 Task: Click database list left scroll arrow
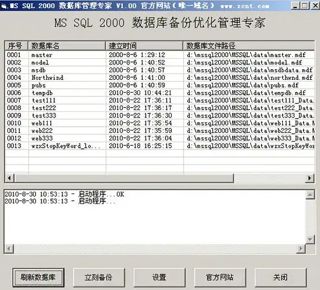coord(9,178)
